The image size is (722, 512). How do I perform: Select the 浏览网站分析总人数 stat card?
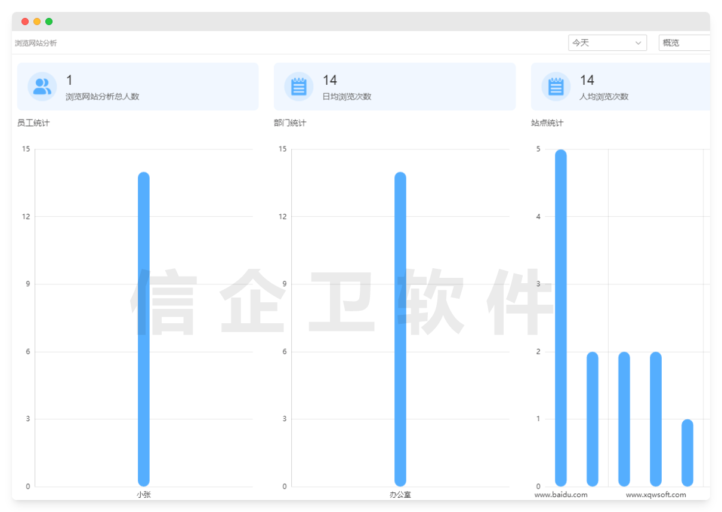137,86
